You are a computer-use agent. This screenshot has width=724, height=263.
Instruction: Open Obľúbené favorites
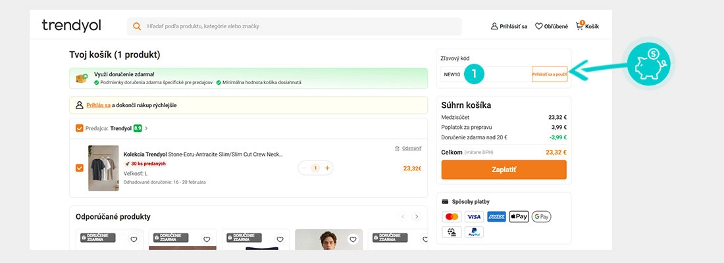click(552, 26)
